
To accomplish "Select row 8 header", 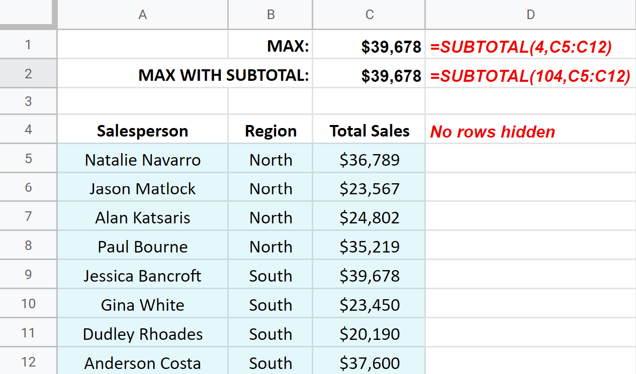I will coord(28,245).
